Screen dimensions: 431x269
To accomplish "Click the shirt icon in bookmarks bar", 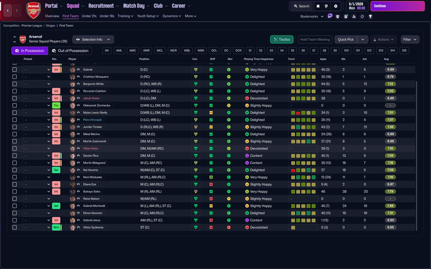I will (338, 16).
